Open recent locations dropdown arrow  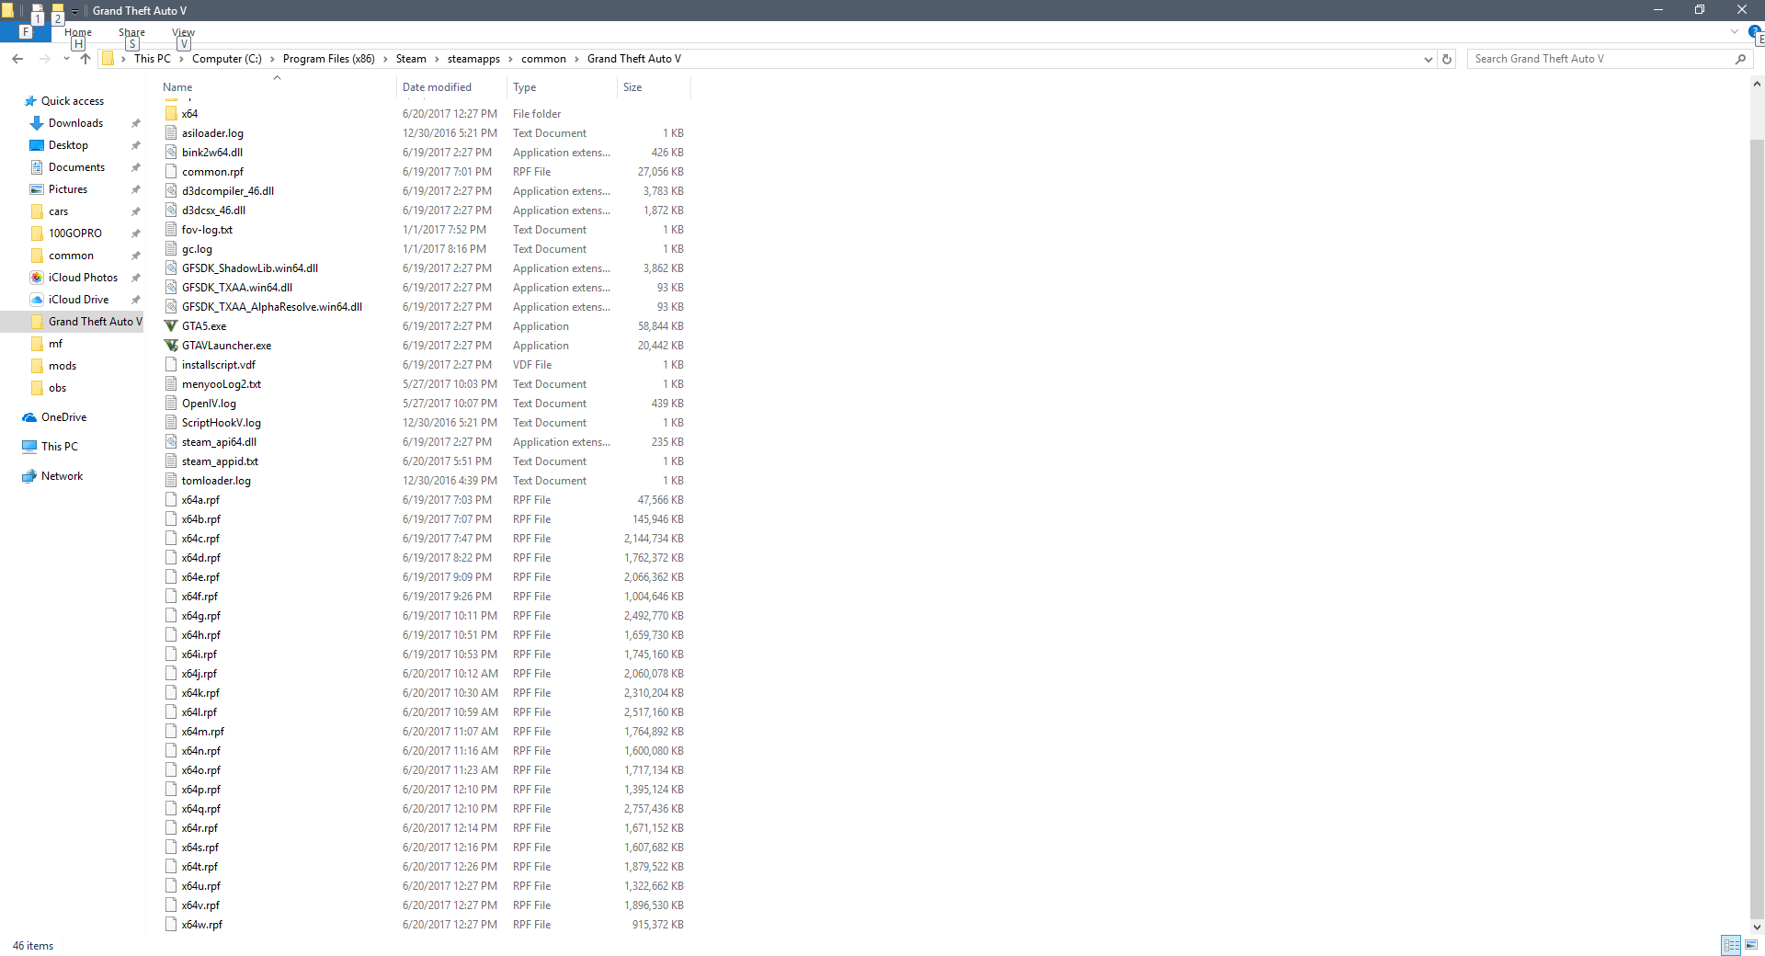point(66,59)
